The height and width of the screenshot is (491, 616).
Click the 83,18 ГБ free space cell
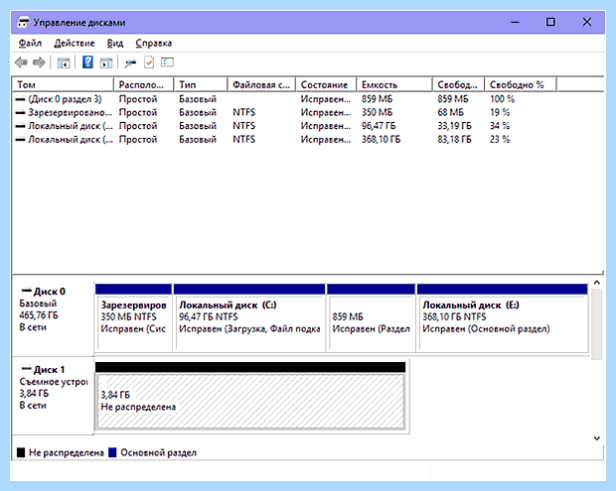click(x=454, y=139)
